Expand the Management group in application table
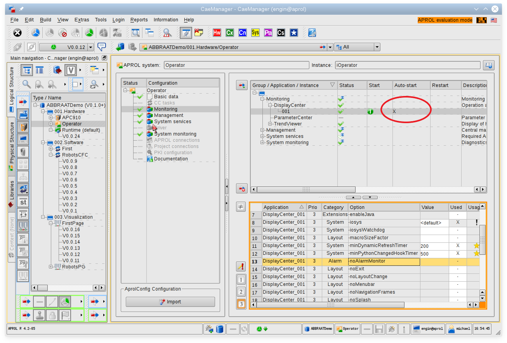Image resolution: width=507 pixels, height=343 pixels. tap(263, 130)
